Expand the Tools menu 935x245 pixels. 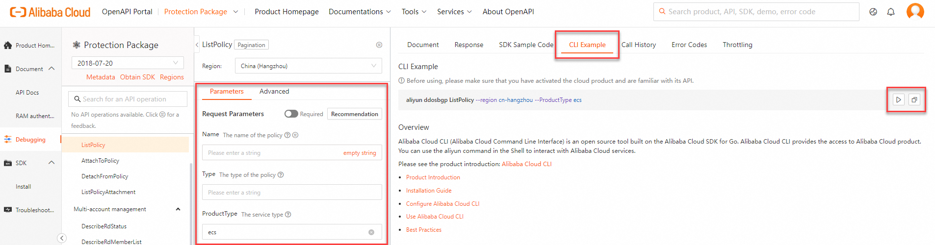pyautogui.click(x=414, y=12)
